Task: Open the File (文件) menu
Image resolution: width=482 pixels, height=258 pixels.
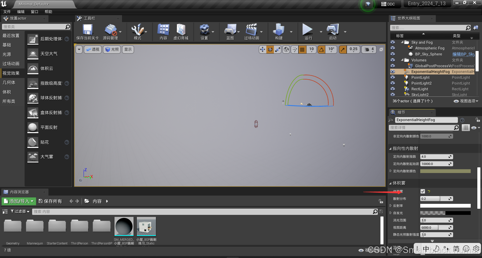Action: point(7,12)
